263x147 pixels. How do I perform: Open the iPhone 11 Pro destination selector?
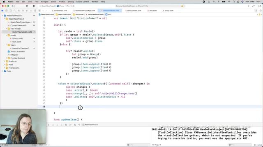[65, 6]
